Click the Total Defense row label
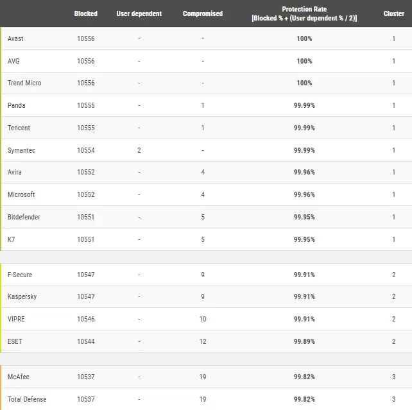The image size is (412, 410). [27, 399]
